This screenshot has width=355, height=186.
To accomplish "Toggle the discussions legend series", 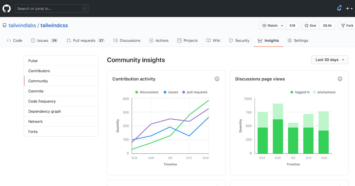I will (147, 92).
